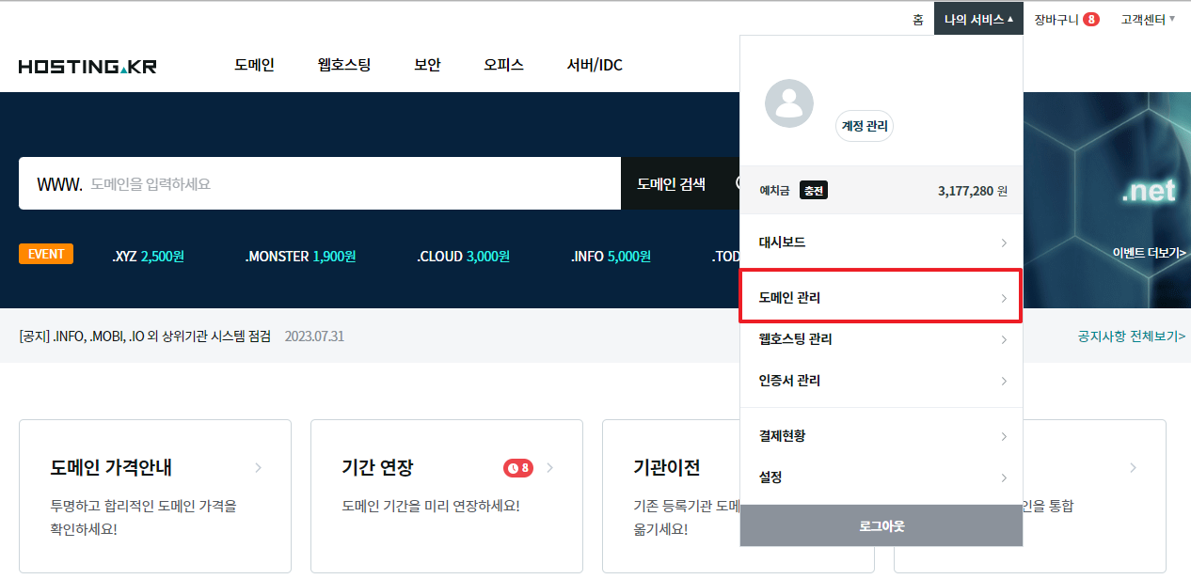Click the 로그아웃 button
This screenshot has width=1191, height=579.
[x=881, y=526]
